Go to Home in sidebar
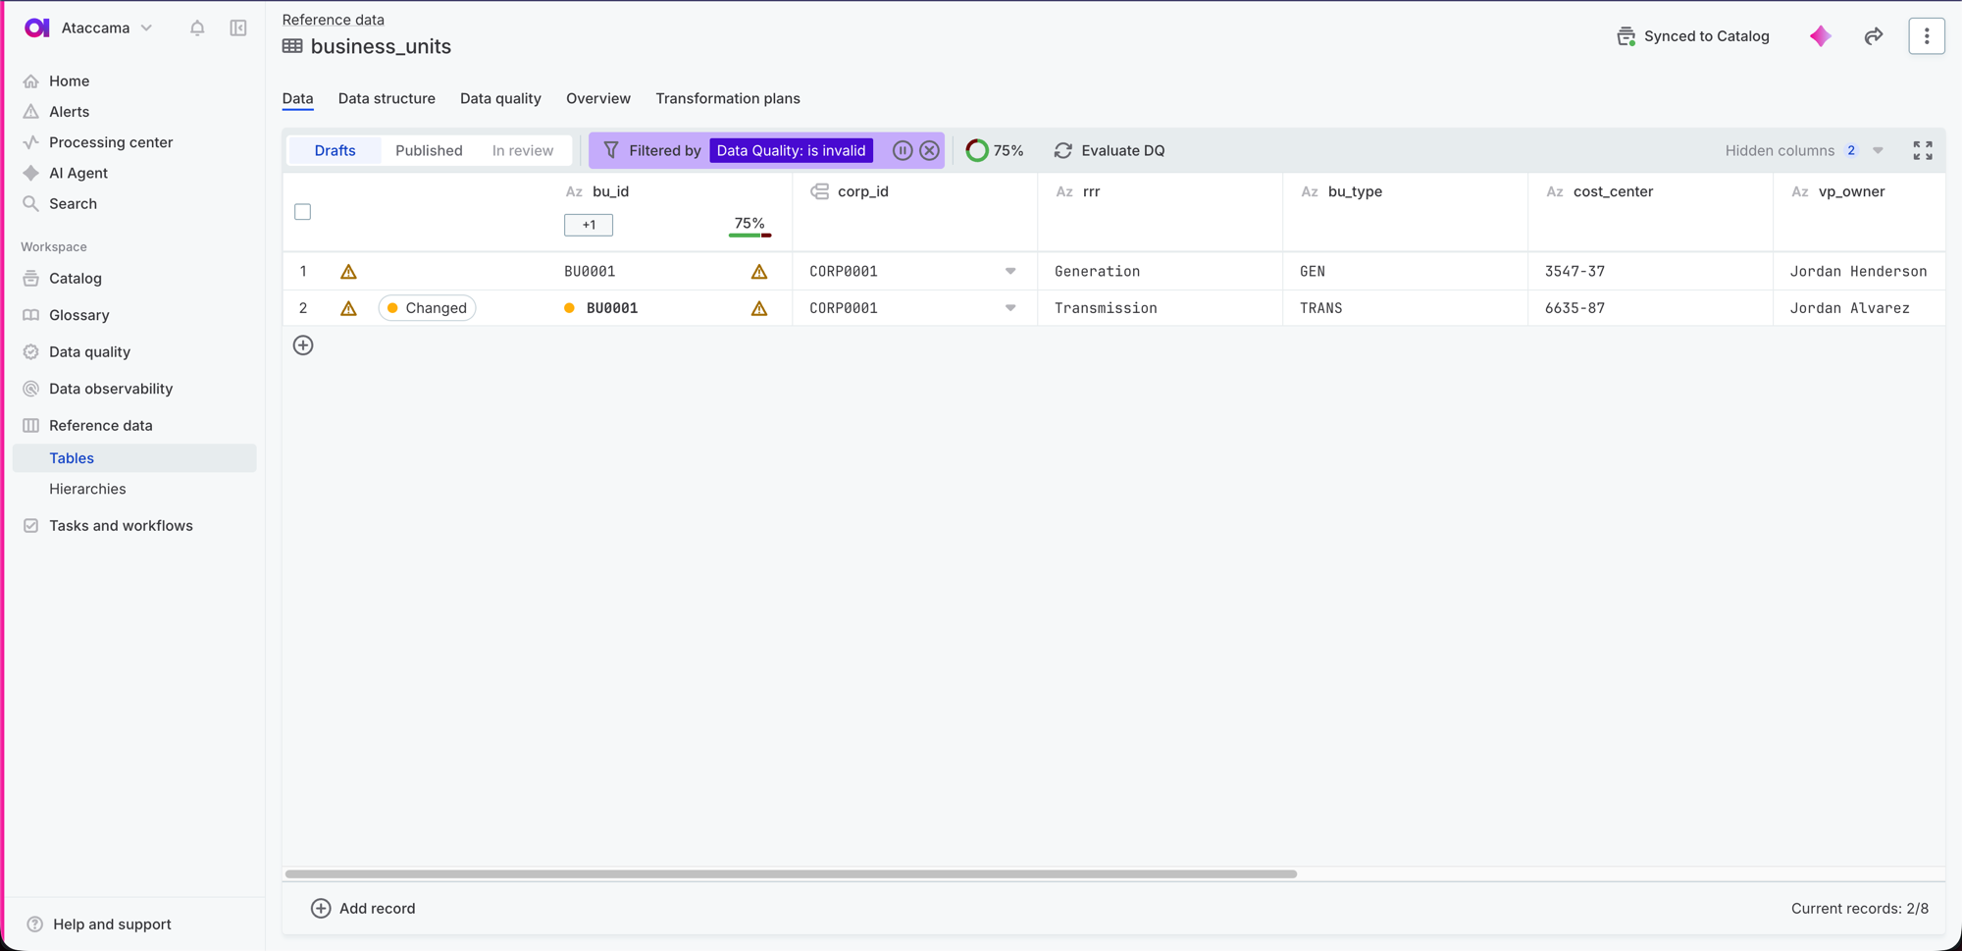This screenshot has height=951, width=1962. pyautogui.click(x=69, y=80)
